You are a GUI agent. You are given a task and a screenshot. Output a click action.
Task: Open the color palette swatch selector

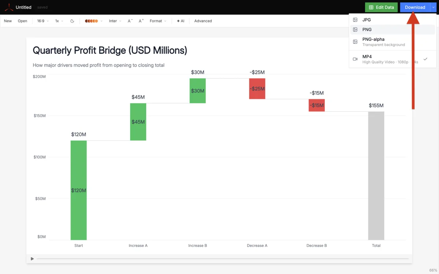click(x=94, y=21)
